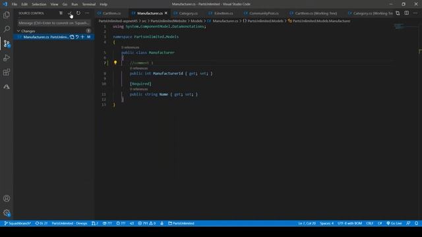Click the lightbulb code action icon
This screenshot has width=422, height=237.
(x=115, y=63)
